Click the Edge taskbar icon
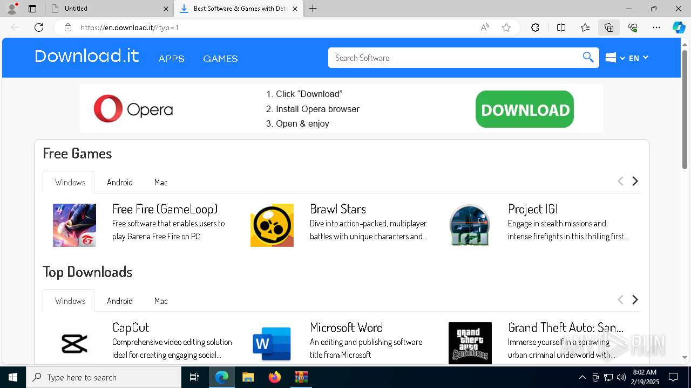 [x=222, y=377]
